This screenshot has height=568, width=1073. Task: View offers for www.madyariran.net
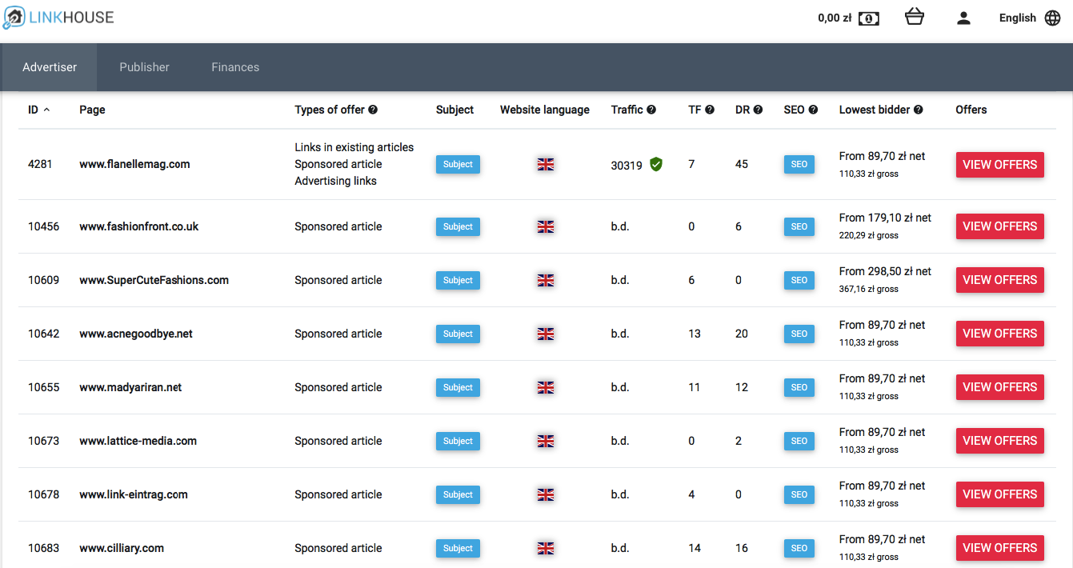tap(1000, 387)
